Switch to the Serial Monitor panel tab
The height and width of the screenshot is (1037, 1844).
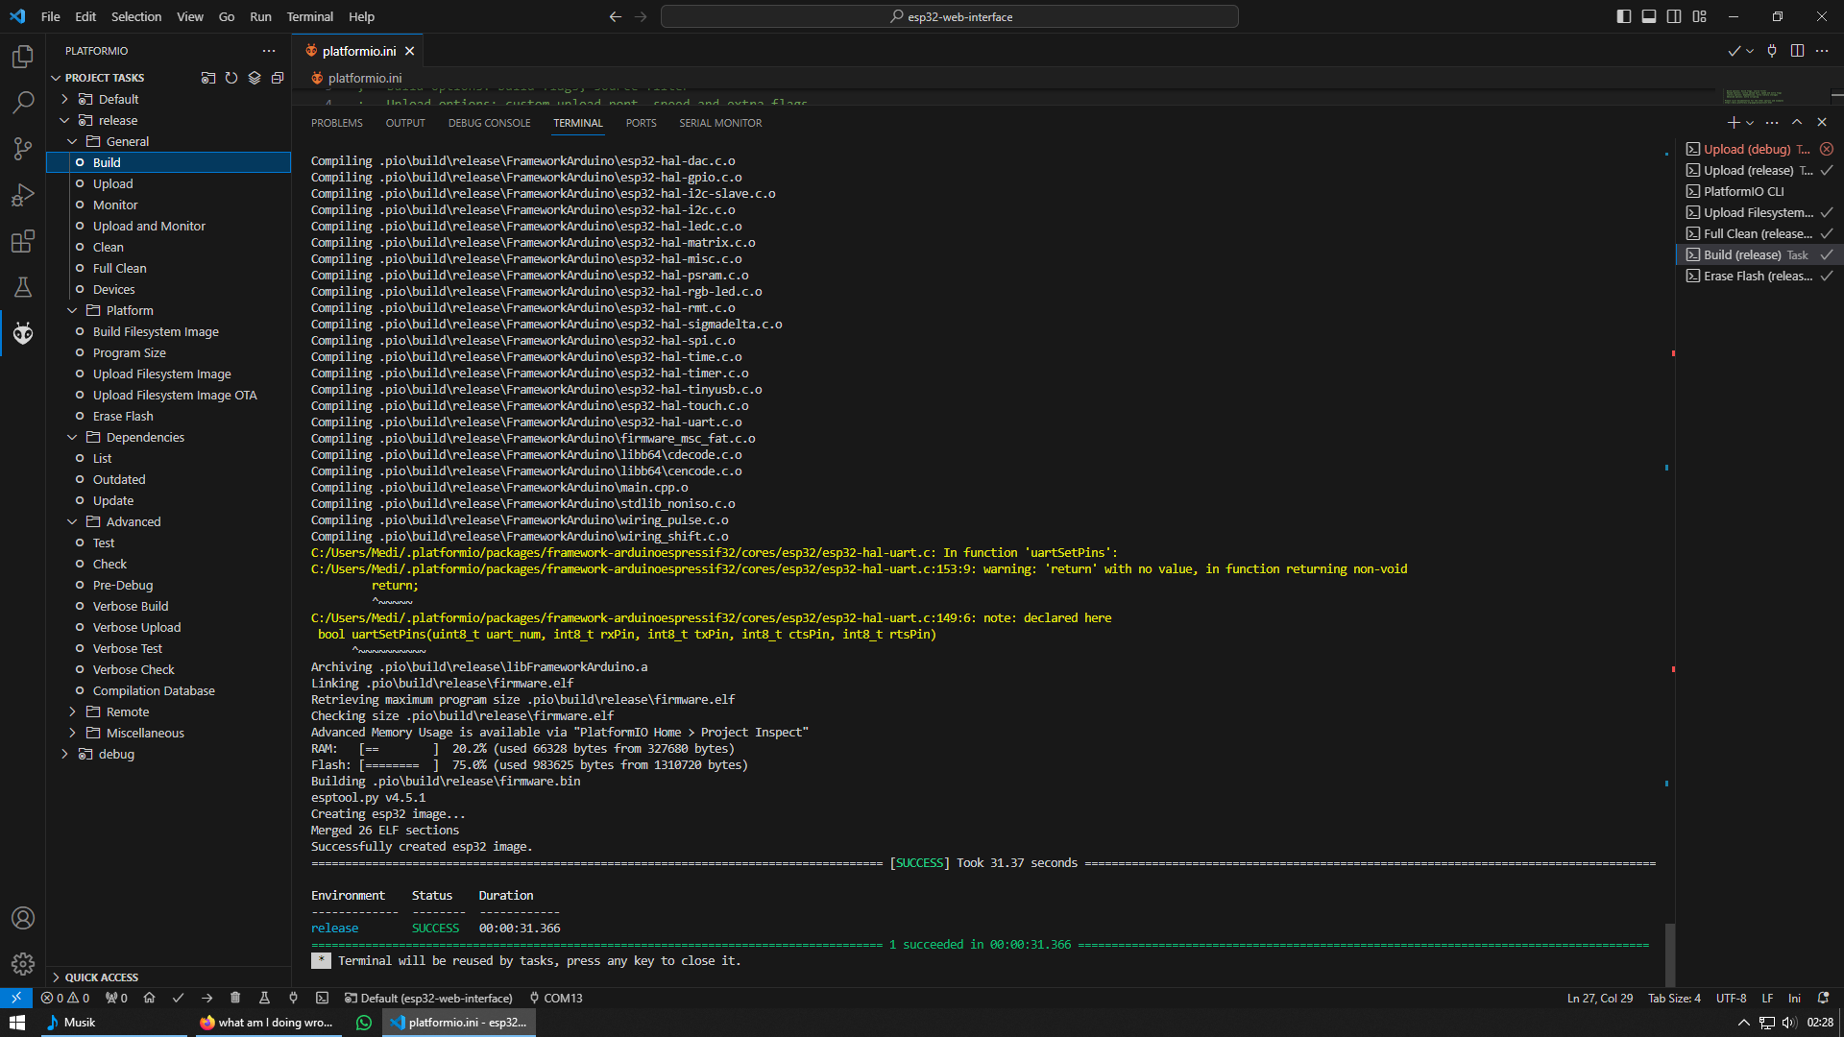pyautogui.click(x=719, y=123)
